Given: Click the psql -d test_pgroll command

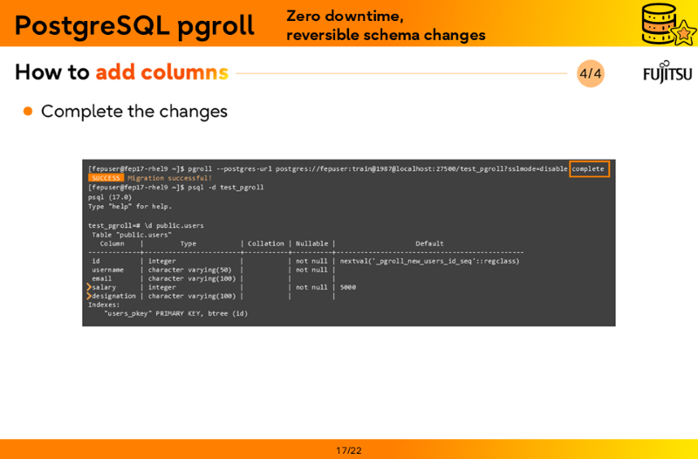Looking at the screenshot, I should click(x=225, y=187).
